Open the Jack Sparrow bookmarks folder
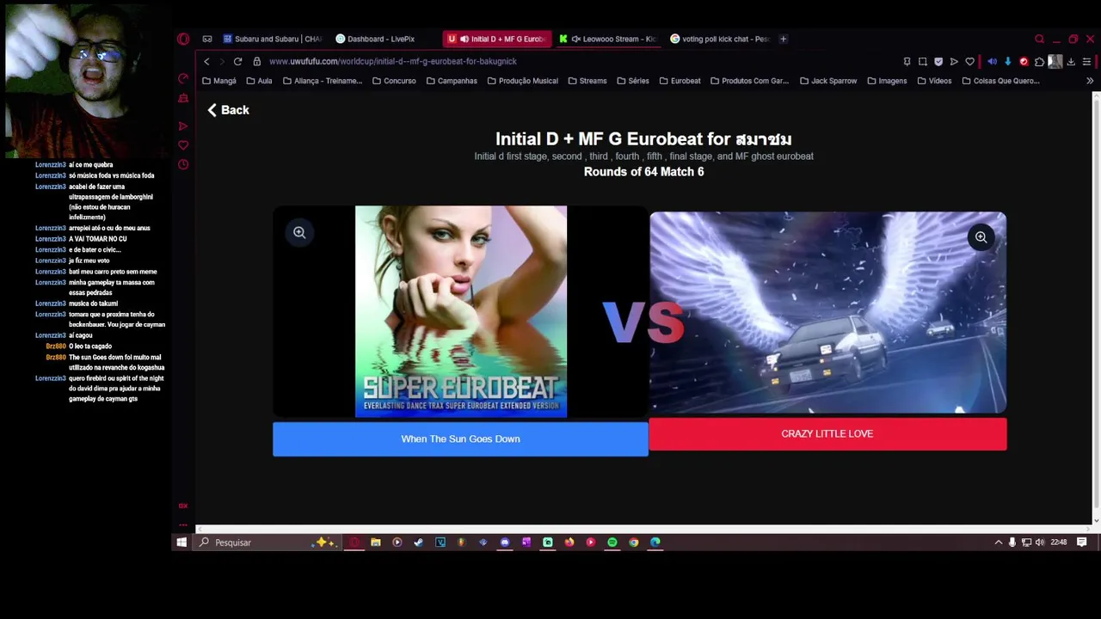This screenshot has width=1101, height=619. click(828, 81)
